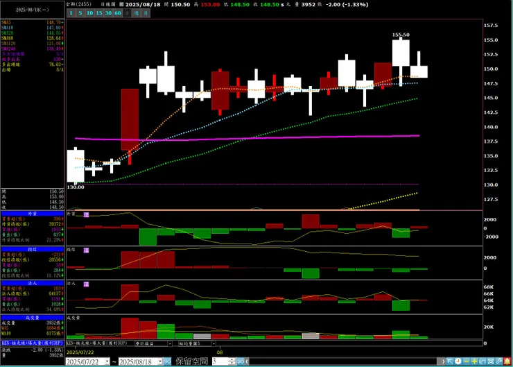Open the alert bell icon
The width and height of the screenshot is (513, 367).
click(507, 361)
